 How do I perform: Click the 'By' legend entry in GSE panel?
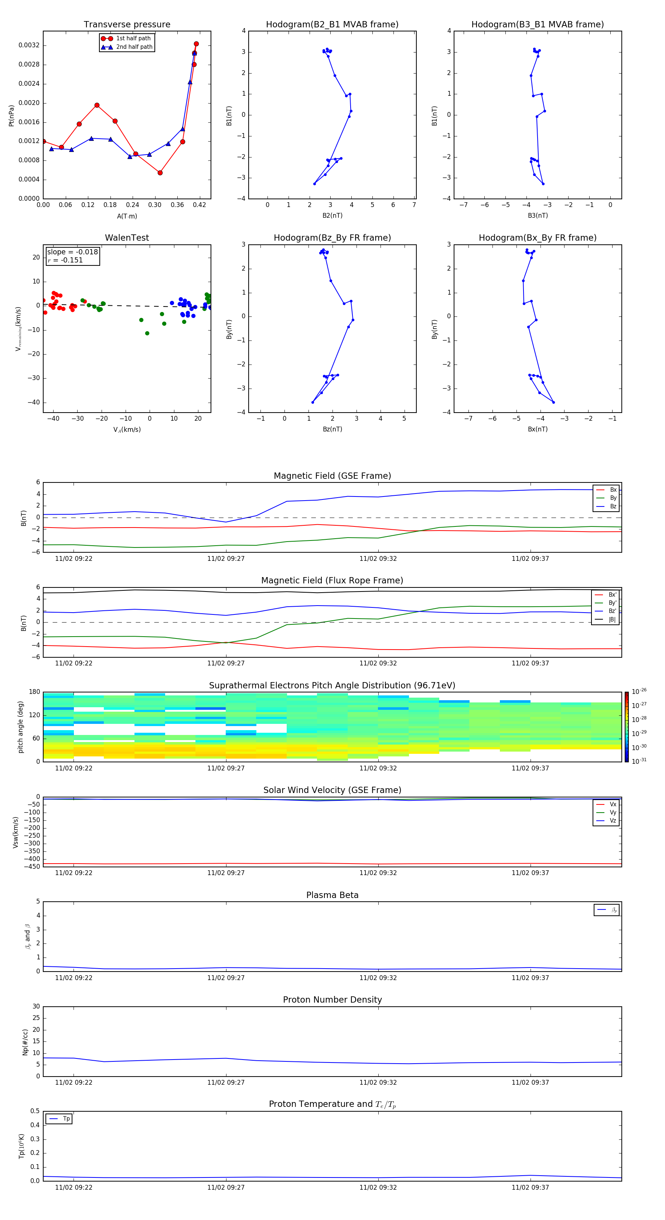pyautogui.click(x=606, y=498)
